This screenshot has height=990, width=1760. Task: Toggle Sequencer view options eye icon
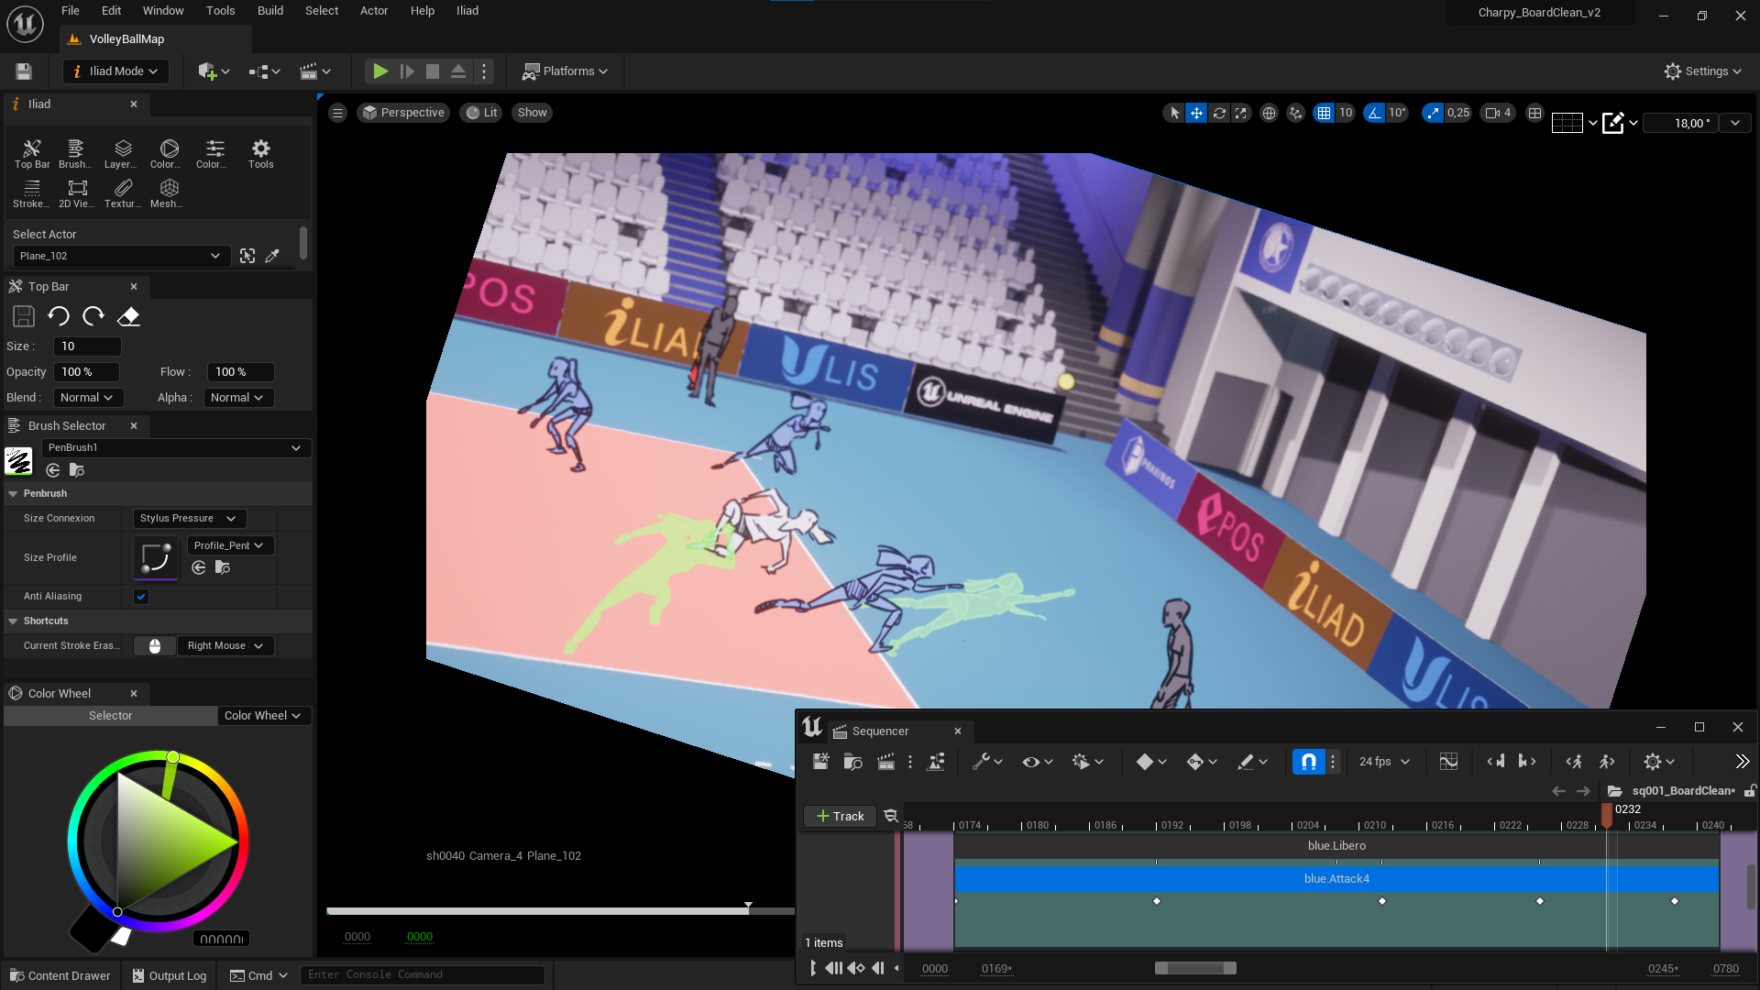(x=1038, y=762)
